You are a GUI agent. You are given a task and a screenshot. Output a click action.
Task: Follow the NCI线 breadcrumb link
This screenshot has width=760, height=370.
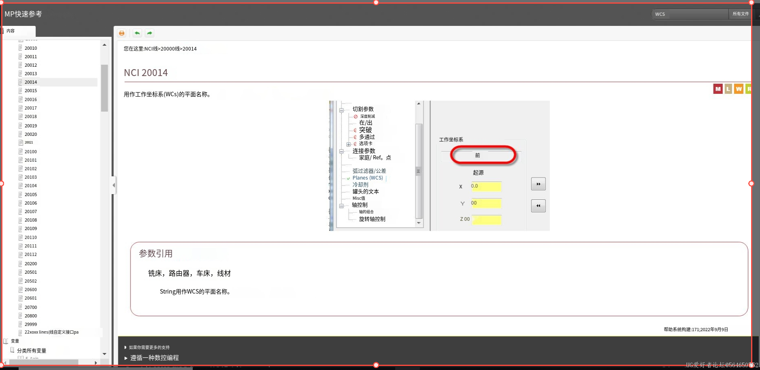(151, 49)
